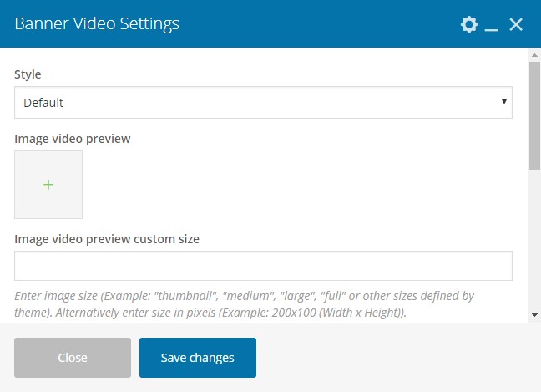Close the panel with the X icon
Screen dimensions: 541x392
(x=516, y=24)
